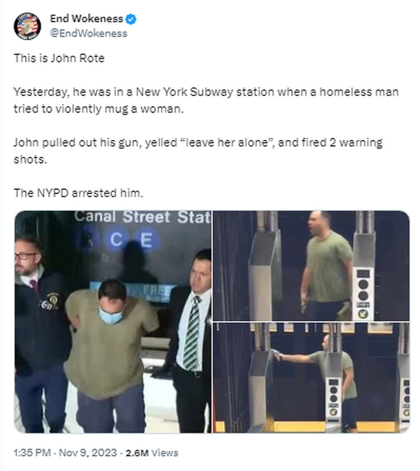Click the NYPD badge on the detective's jacket

pyautogui.click(x=53, y=299)
